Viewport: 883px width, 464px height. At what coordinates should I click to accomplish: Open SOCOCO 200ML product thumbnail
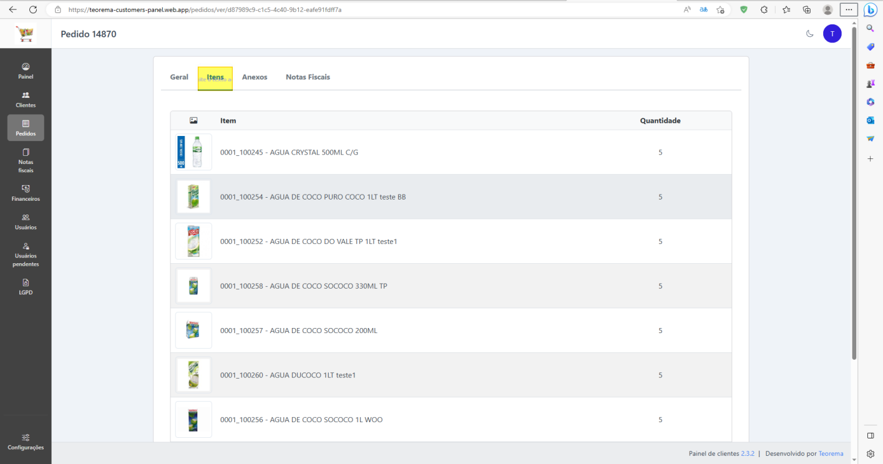(193, 331)
